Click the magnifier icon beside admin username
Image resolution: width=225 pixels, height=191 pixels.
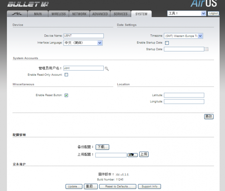107,69
